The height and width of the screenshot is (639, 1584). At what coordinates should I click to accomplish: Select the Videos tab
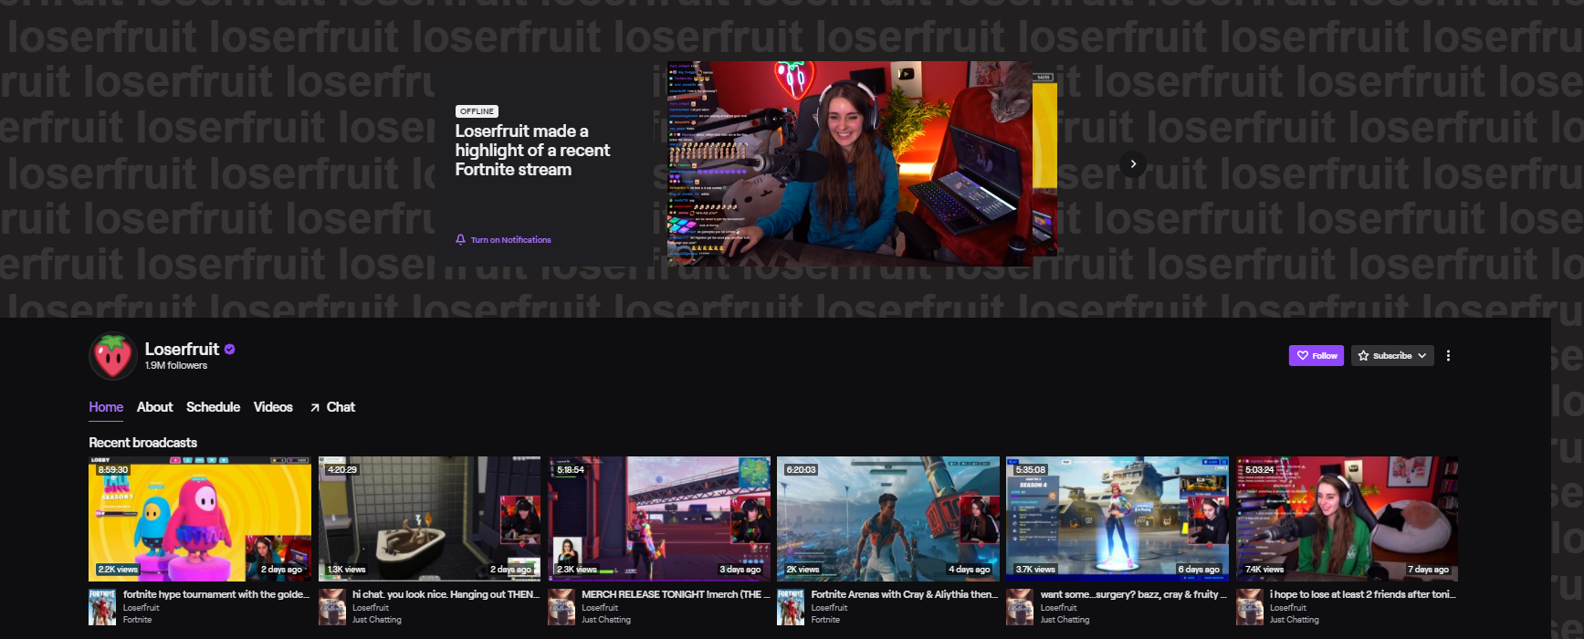click(273, 407)
